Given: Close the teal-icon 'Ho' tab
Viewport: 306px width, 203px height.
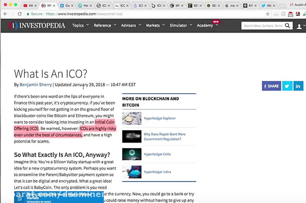Looking at the screenshot, I should [x=90, y=6].
